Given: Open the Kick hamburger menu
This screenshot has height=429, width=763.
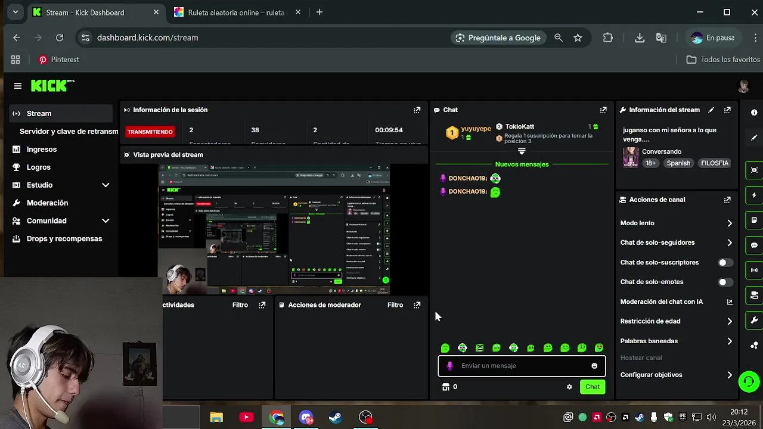Looking at the screenshot, I should click(18, 86).
